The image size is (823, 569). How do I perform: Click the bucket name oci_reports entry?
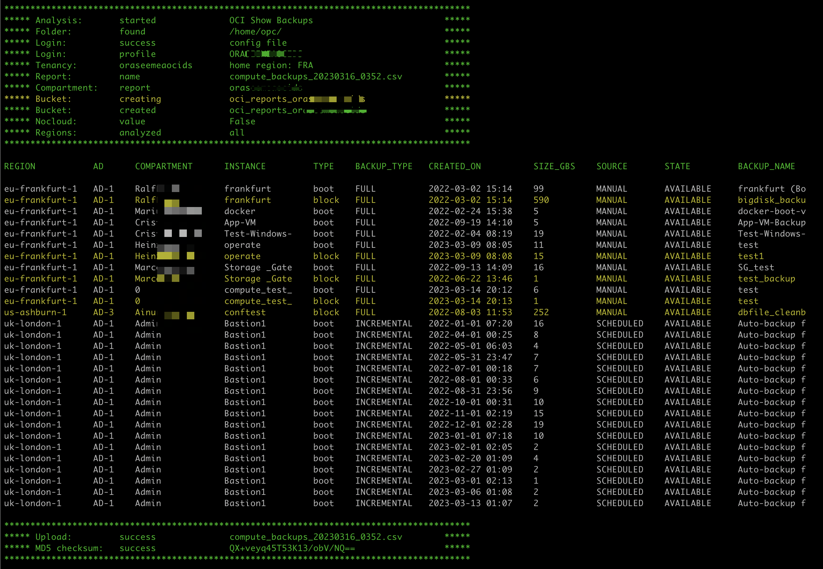pos(298,99)
